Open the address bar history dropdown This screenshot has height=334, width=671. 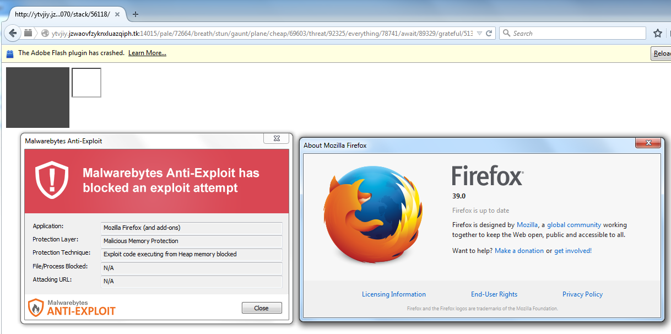pyautogui.click(x=479, y=34)
